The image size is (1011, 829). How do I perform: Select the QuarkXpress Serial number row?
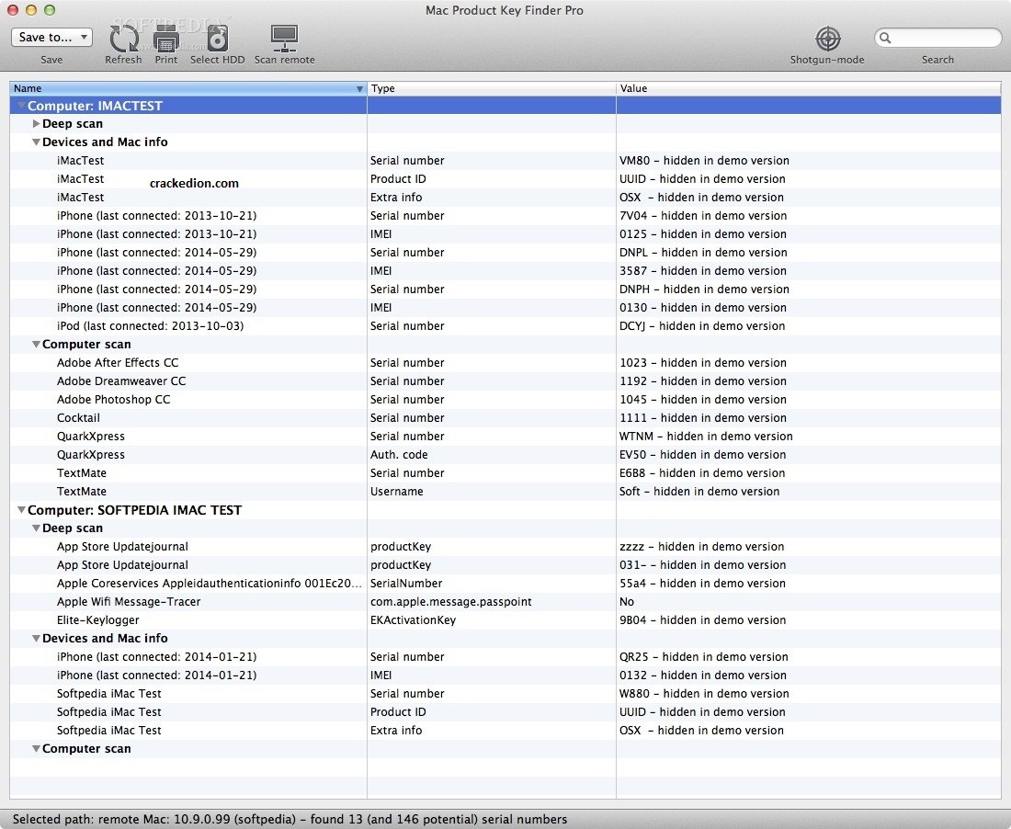[505, 437]
